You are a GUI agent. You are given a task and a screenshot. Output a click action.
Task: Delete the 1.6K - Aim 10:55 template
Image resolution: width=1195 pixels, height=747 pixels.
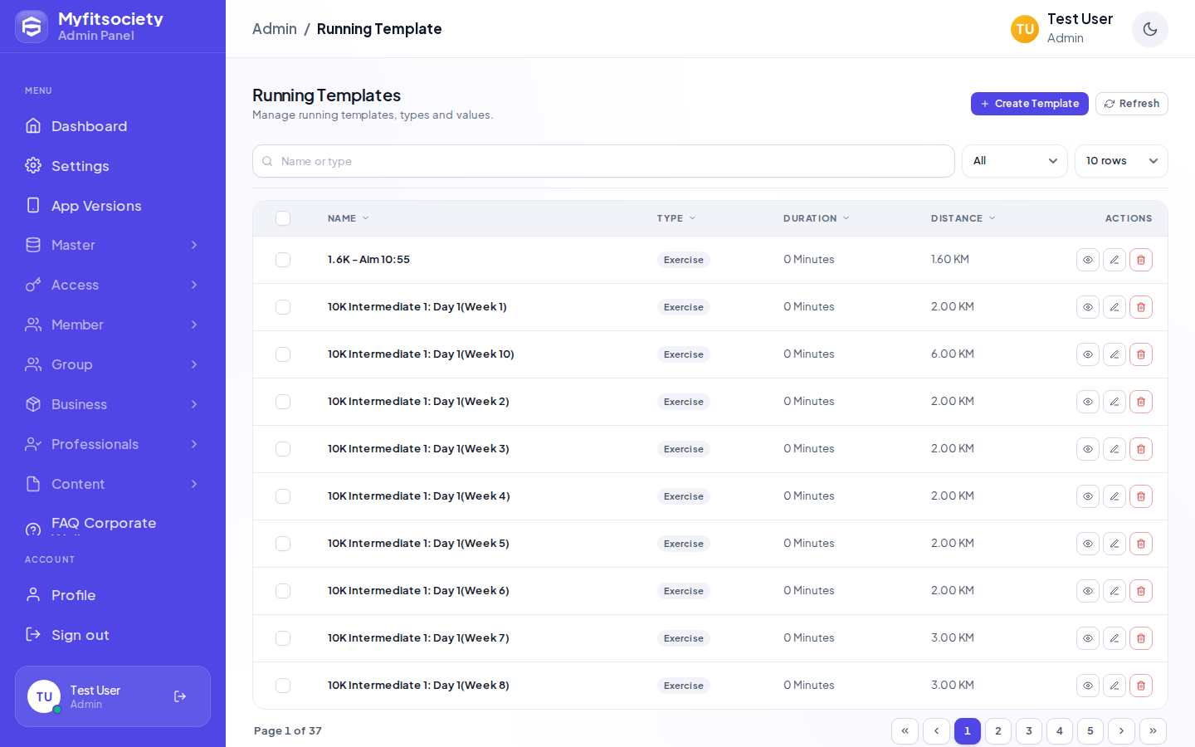pos(1141,260)
